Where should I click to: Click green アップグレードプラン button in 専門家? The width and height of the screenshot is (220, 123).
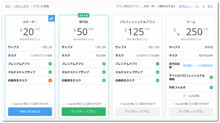[84, 111]
